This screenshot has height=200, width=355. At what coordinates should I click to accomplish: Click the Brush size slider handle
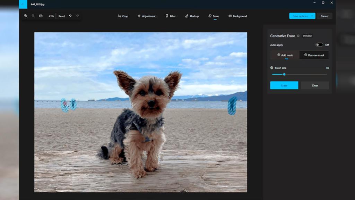pos(284,74)
